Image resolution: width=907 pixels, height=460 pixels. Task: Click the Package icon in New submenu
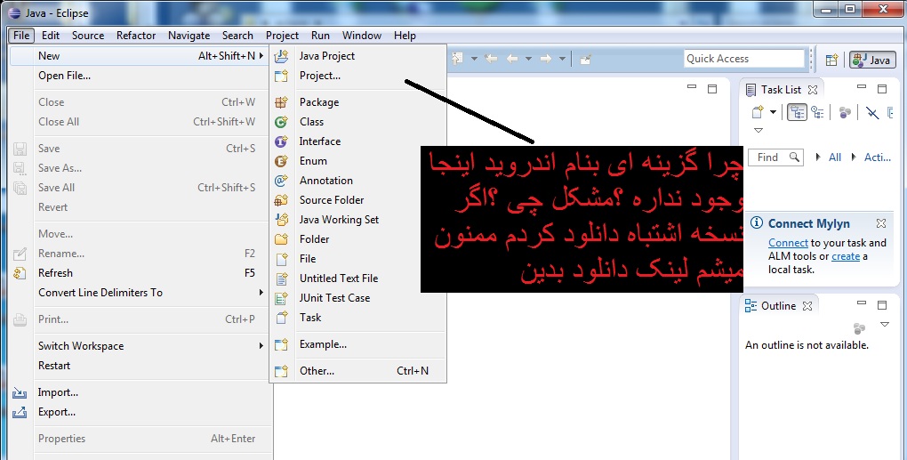(282, 102)
